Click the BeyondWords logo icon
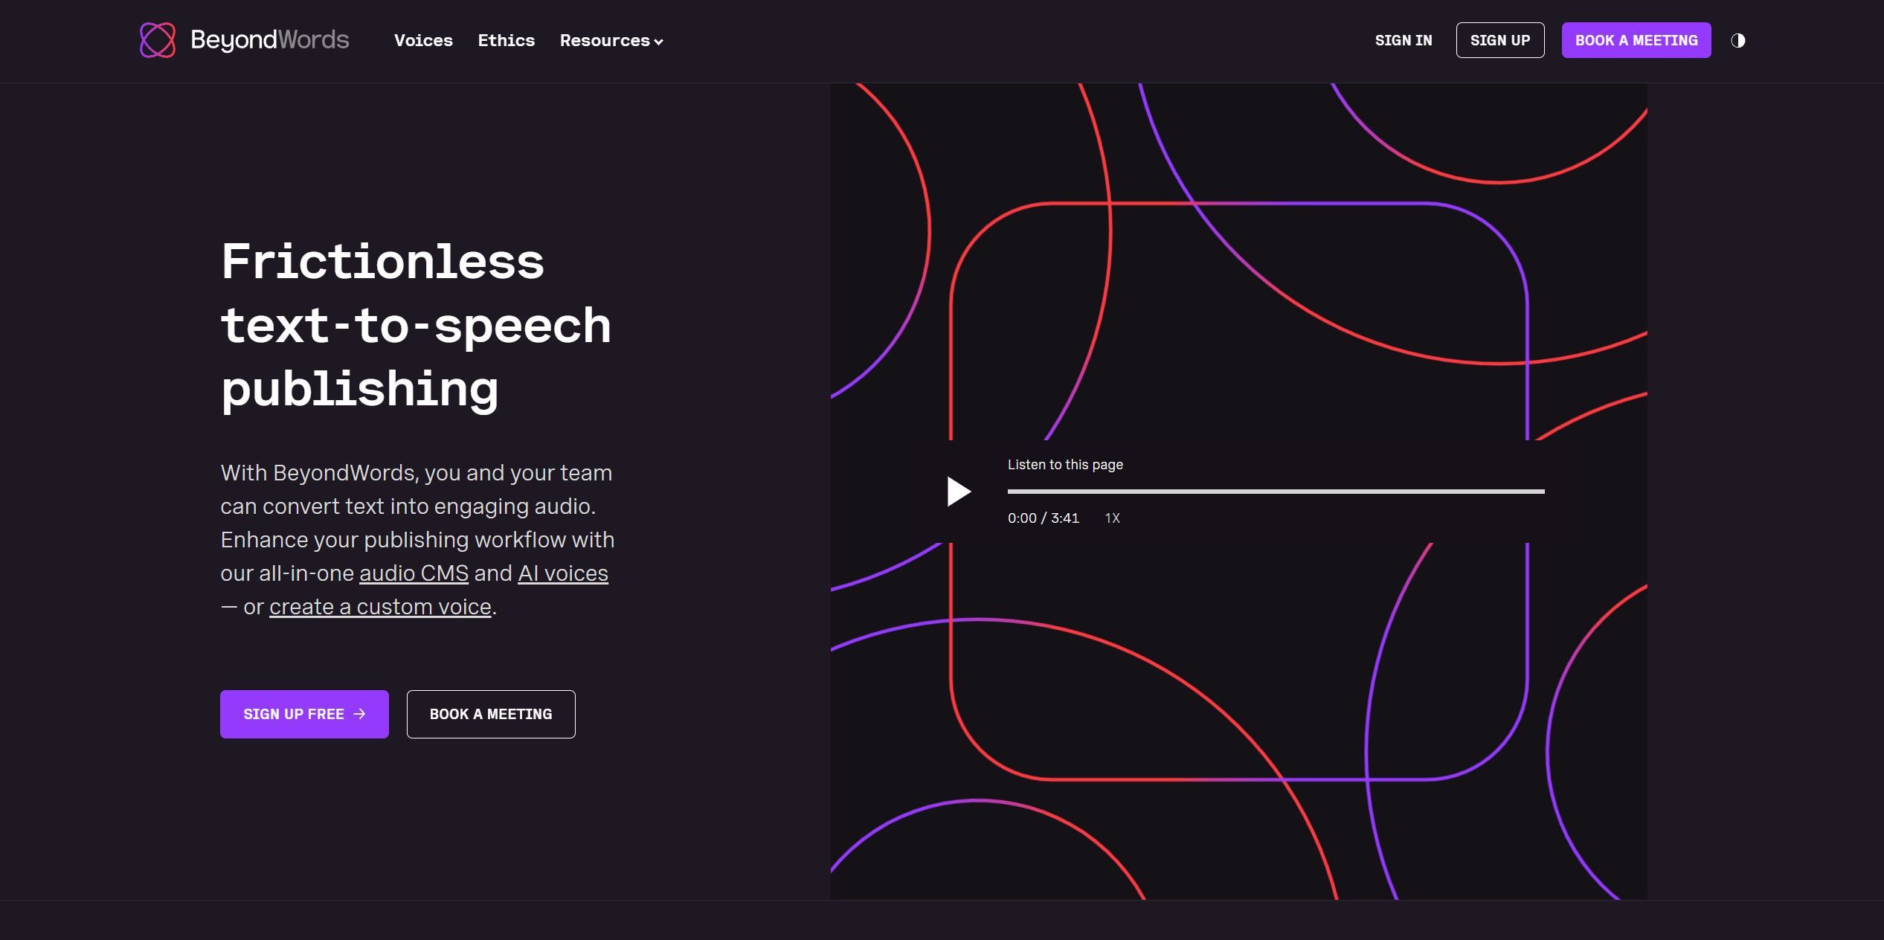The height and width of the screenshot is (940, 1884). pos(157,39)
